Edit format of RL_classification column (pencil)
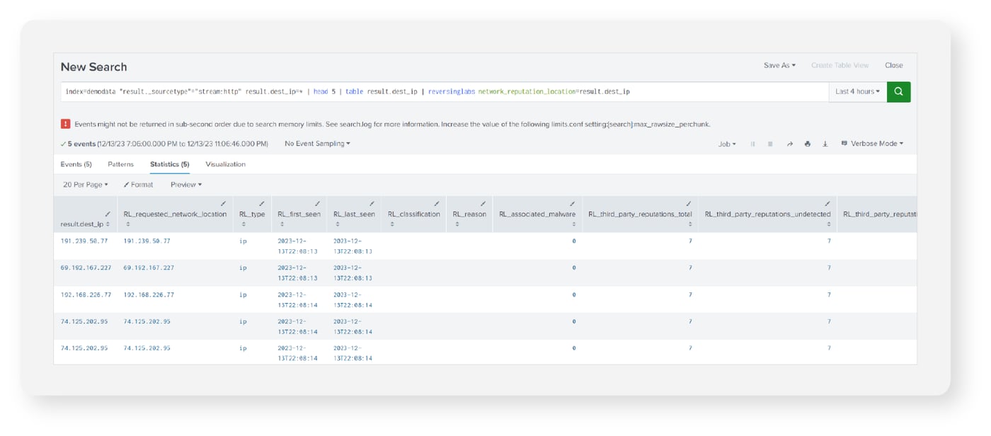Image resolution: width=991 pixels, height=436 pixels. (437, 204)
